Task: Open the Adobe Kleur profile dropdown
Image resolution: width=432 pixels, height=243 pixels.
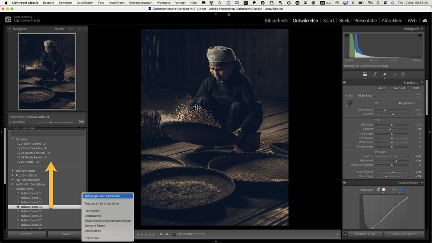Action: 366,95
